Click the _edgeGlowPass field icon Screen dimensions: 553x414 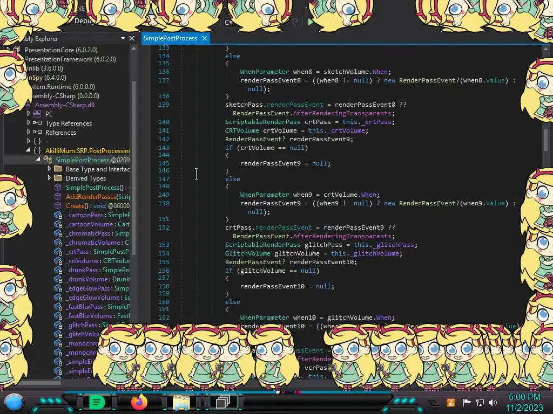[x=58, y=288]
